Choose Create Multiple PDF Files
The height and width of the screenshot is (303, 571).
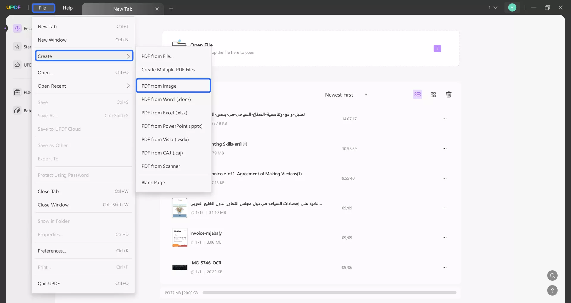(x=173, y=70)
